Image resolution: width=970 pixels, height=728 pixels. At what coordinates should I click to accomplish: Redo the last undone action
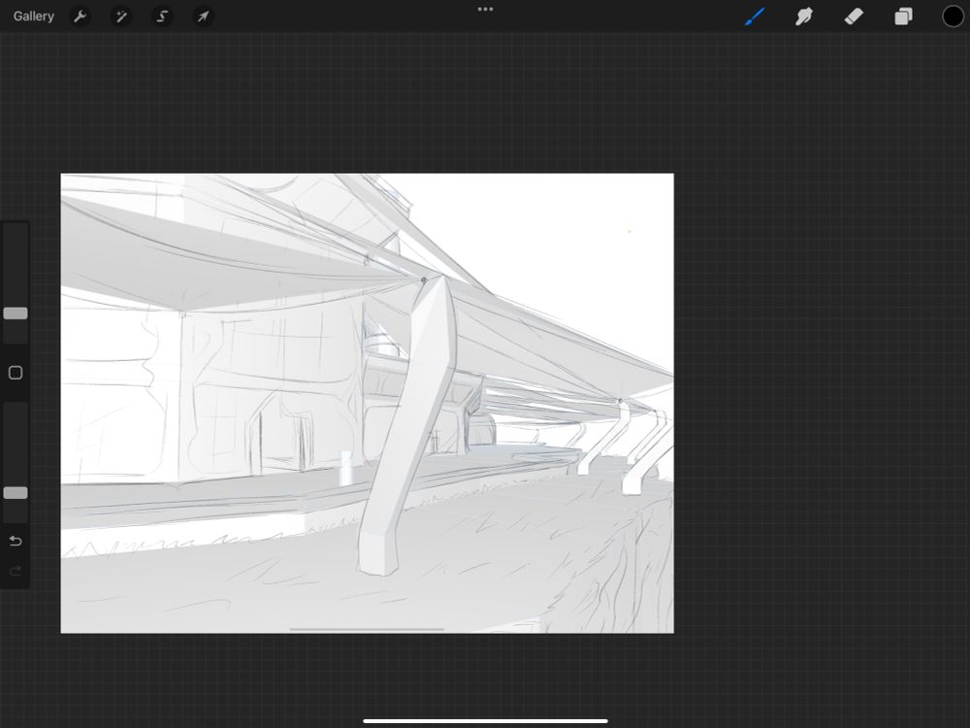click(x=16, y=570)
